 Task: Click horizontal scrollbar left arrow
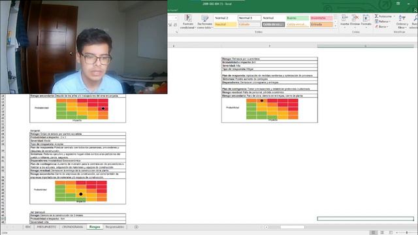[x=266, y=227]
